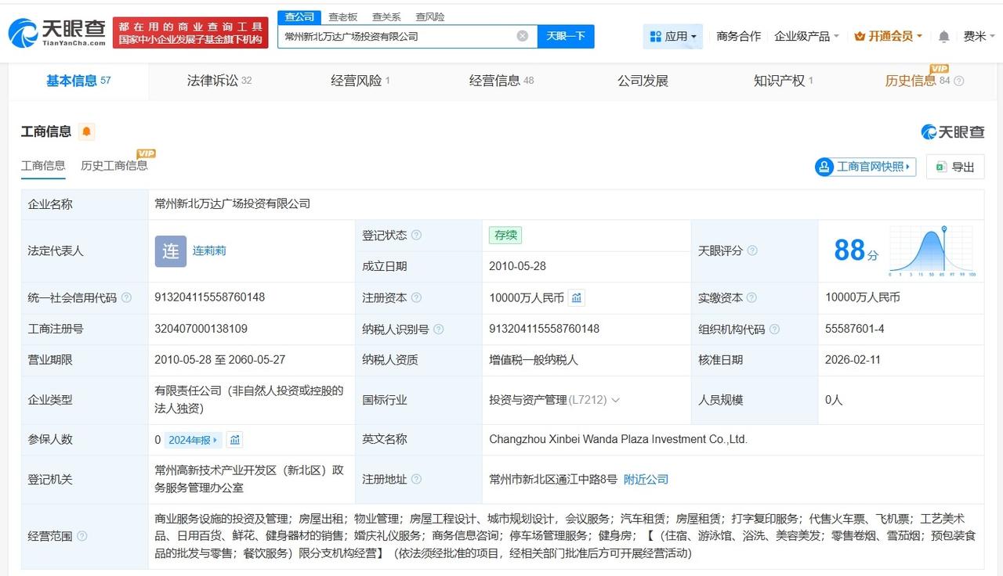
Task: Open the 附近公司 nearby companies link
Action: click(x=646, y=479)
